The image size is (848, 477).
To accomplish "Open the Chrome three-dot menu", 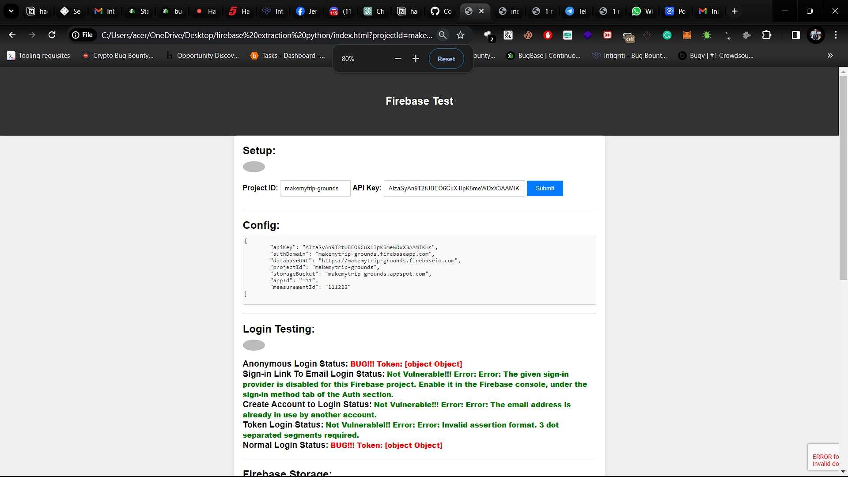I will pos(836,35).
